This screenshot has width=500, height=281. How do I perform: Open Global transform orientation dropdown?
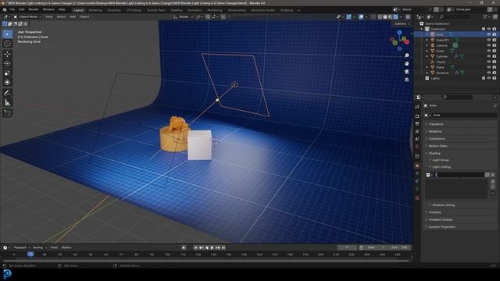(184, 16)
